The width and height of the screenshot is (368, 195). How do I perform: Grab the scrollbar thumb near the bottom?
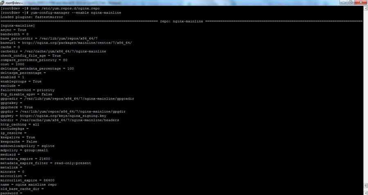366,186
